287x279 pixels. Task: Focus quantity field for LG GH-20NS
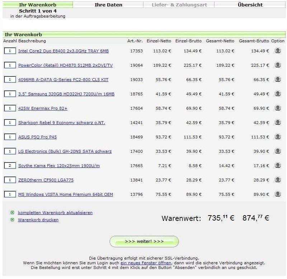coord(10,151)
